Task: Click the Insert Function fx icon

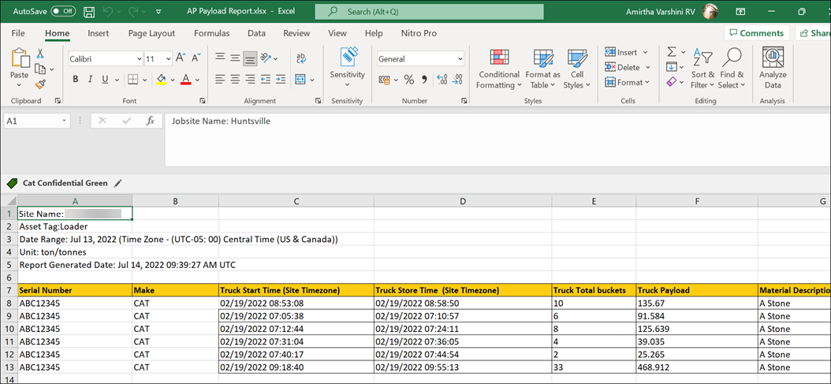Action: [150, 121]
